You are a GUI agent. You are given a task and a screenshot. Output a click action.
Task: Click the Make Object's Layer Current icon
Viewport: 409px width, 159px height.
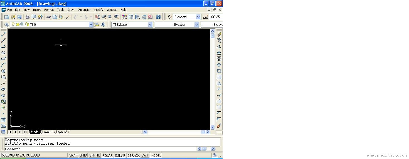point(97,25)
